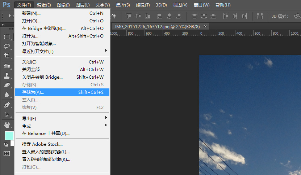Select the Crop tool
Image resolution: width=301 pixels, height=175 pixels.
(7, 56)
